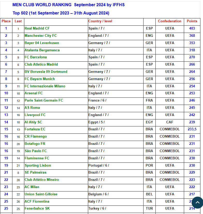Select the 'São Paulo FC' club name
Viewport: 203px width, 214px height.
coord(36,151)
